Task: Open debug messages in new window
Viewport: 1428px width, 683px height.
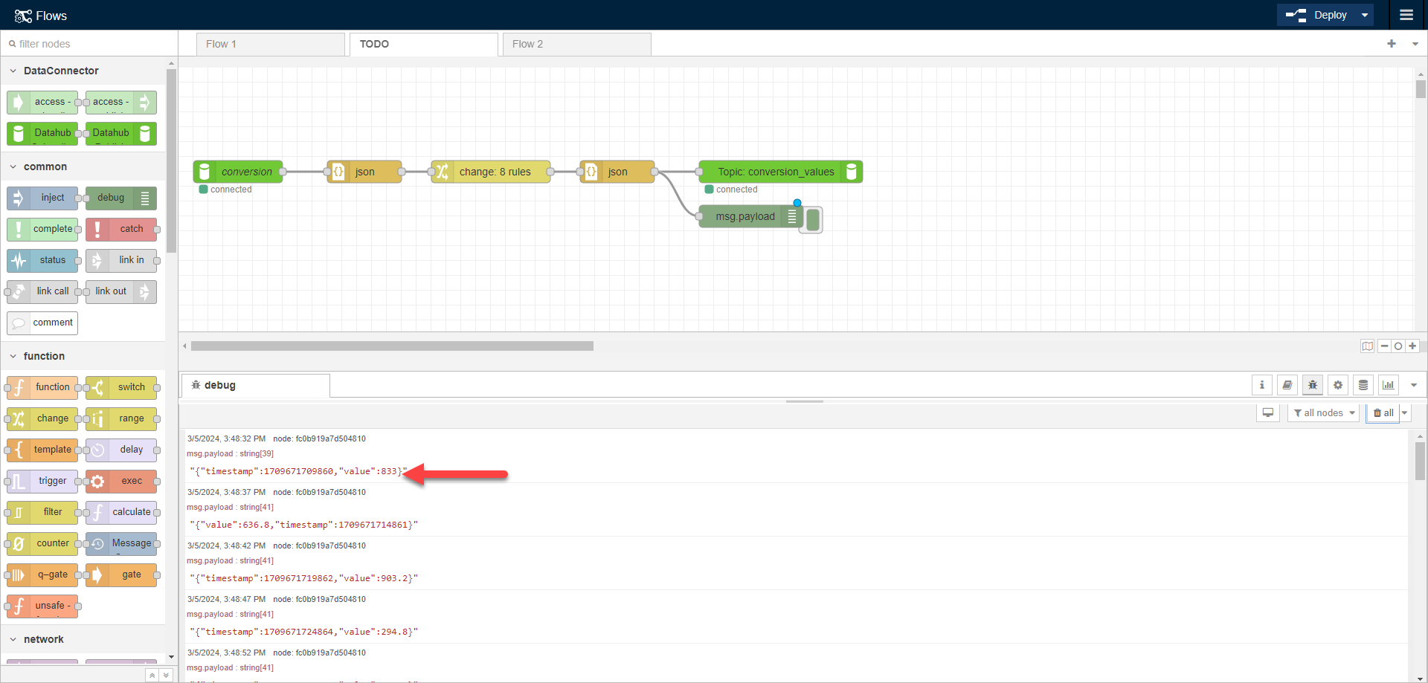Action: (1268, 412)
